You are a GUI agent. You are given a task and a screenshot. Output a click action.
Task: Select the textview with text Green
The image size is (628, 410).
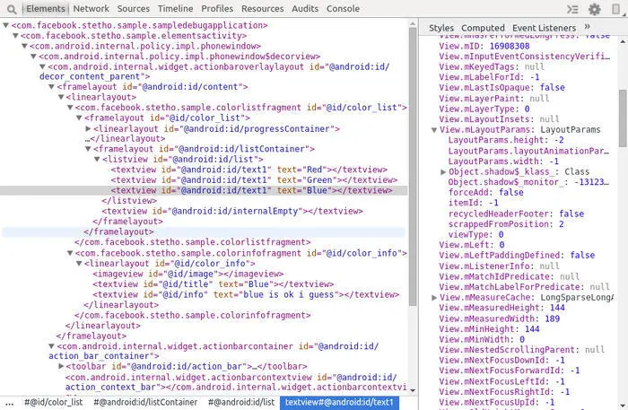[x=254, y=180]
